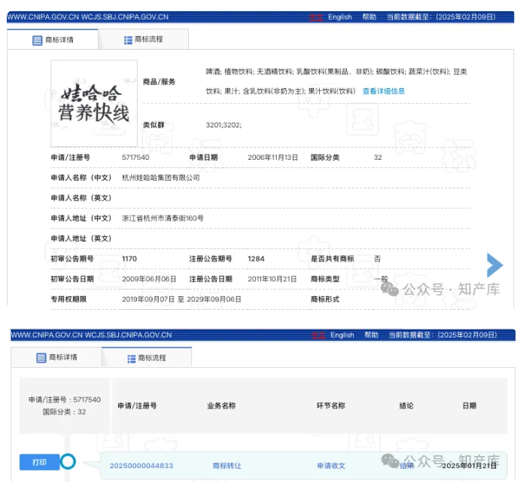Click the 商标详情 tab icon in lower panel

coord(41,357)
